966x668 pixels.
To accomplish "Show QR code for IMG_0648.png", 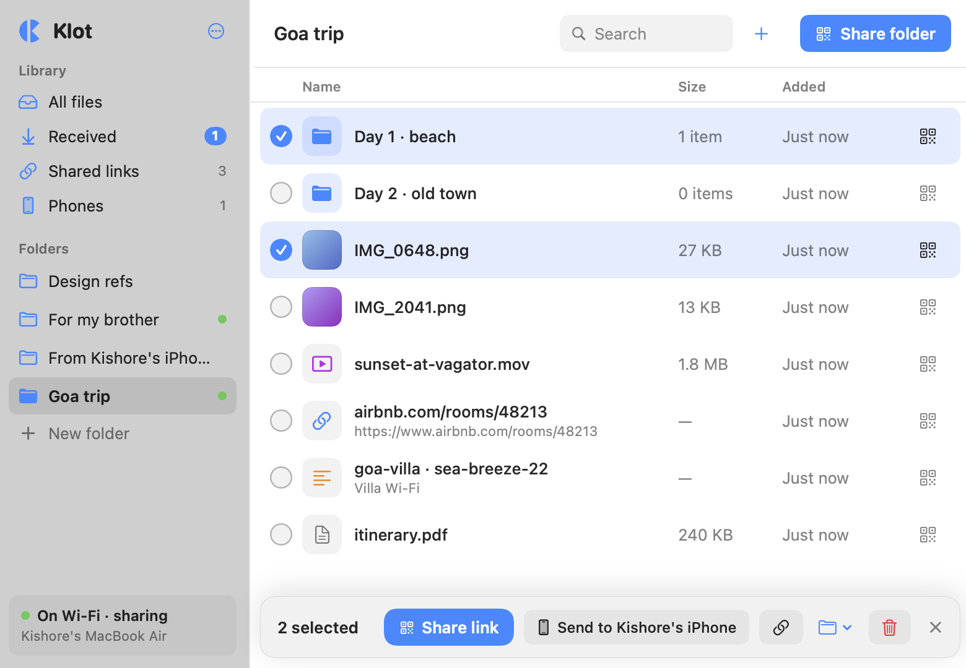I will [928, 250].
